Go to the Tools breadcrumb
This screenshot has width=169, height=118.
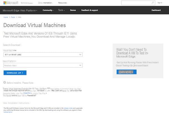pyautogui.click(x=13, y=17)
